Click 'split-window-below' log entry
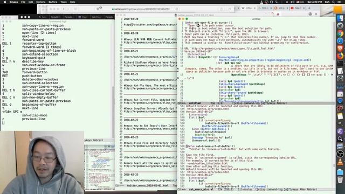 pos(38,94)
